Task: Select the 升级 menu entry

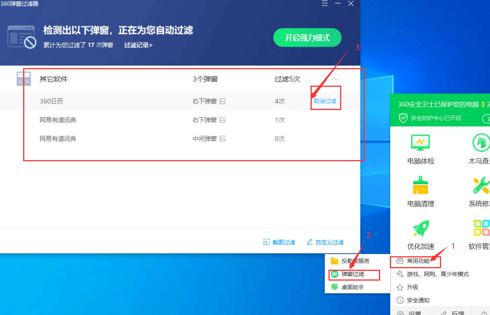Action: [407, 287]
